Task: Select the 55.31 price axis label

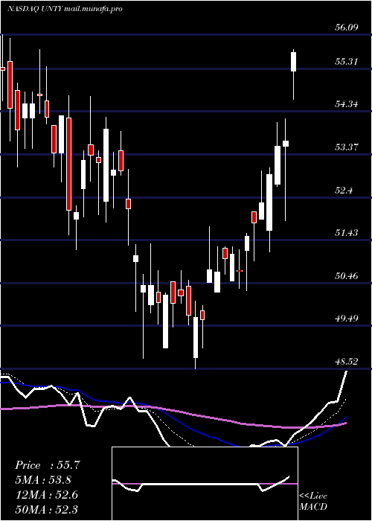Action: tap(346, 62)
